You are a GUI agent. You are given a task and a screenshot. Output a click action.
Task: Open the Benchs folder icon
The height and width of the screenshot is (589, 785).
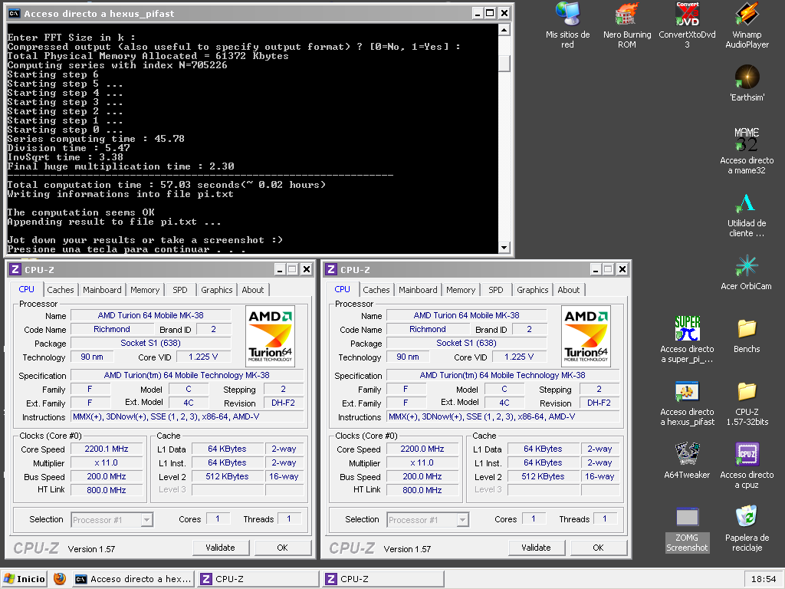coord(747,336)
